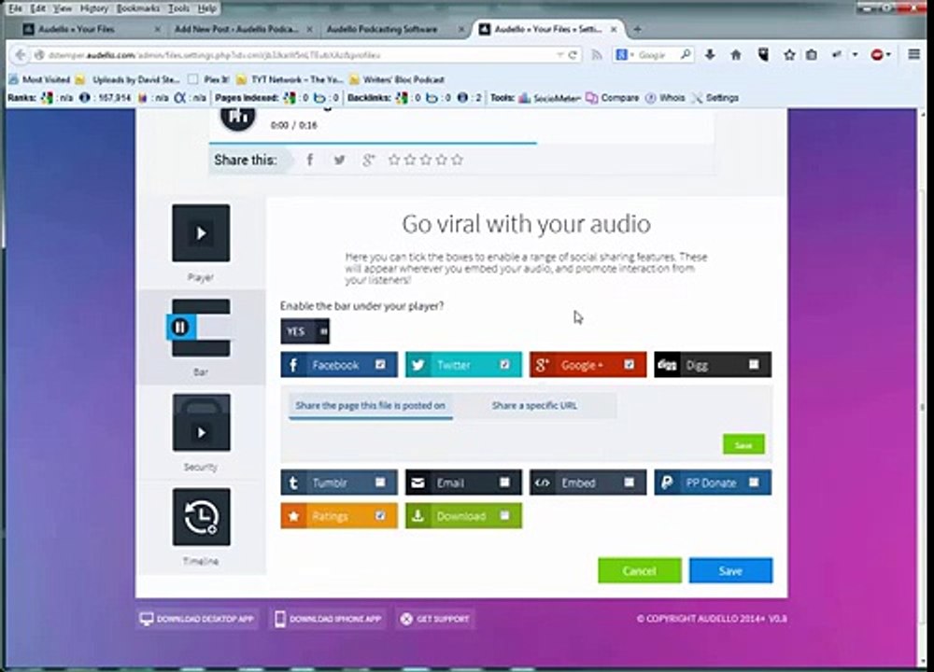
Task: Select 'Share the page this file is posted on' tab
Action: [371, 405]
